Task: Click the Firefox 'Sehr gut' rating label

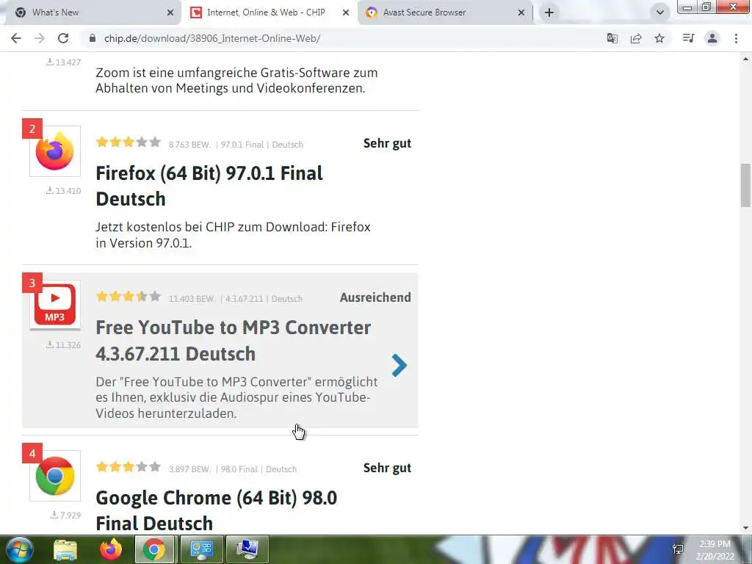Action: 387,143
